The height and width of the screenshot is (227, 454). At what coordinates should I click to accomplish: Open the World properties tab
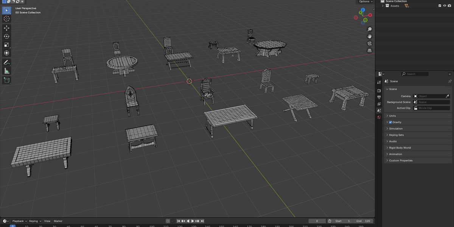tap(379, 117)
